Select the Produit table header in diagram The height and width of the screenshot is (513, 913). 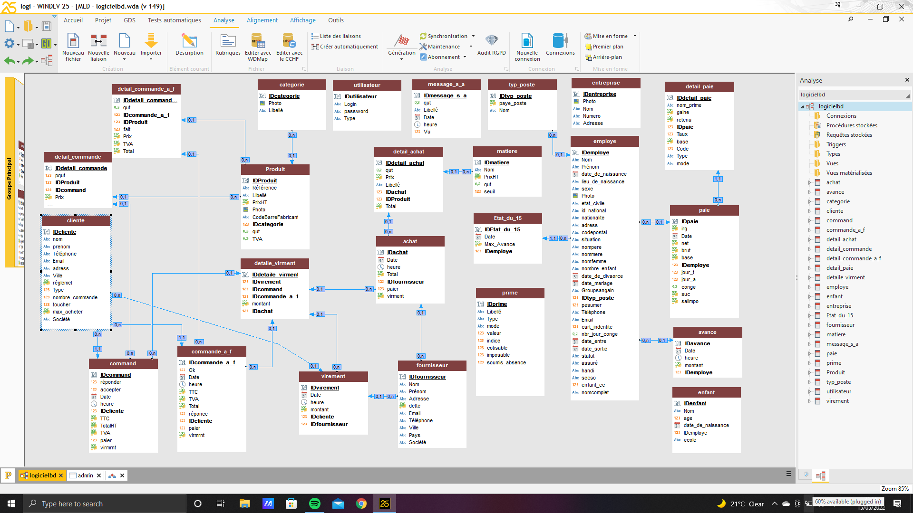click(x=275, y=169)
